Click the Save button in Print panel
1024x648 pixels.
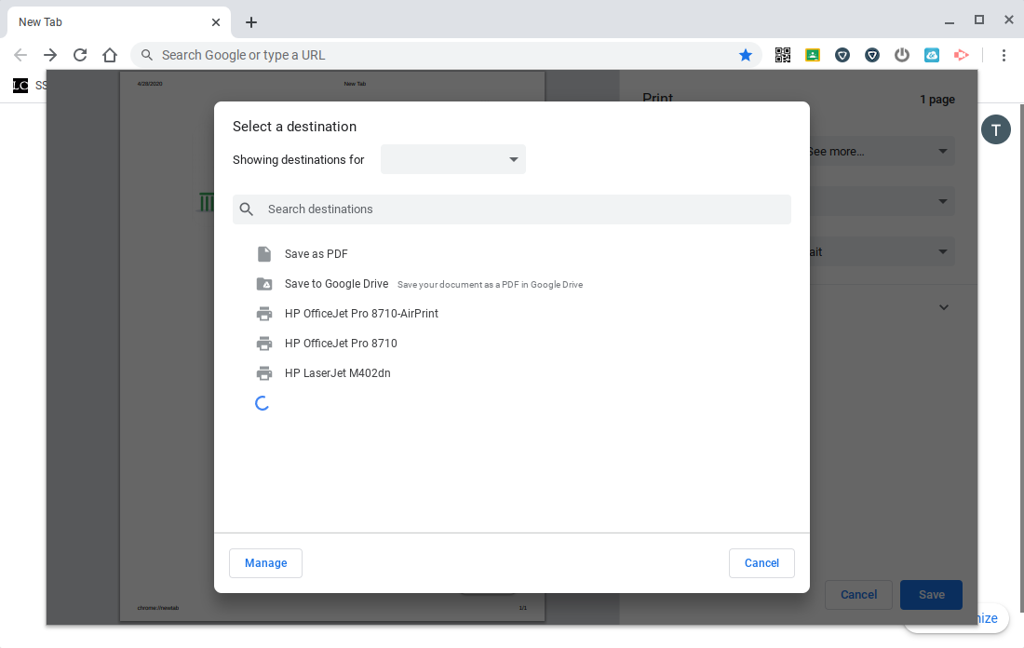coord(931,594)
